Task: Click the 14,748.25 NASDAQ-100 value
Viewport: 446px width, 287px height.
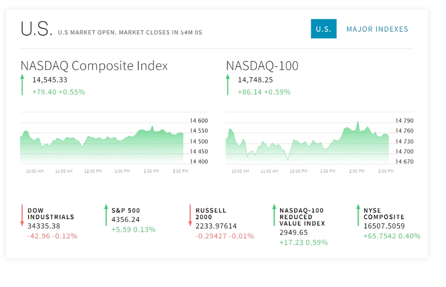Action: coord(255,80)
